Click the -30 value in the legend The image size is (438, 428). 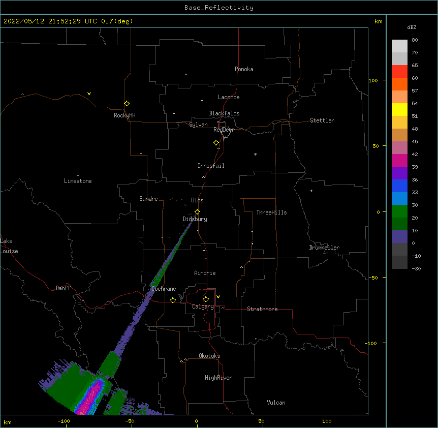(416, 268)
